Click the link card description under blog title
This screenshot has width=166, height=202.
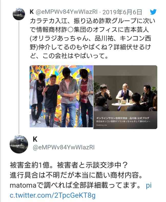[x=123, y=121]
